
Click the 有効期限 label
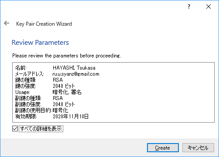pos(26,117)
